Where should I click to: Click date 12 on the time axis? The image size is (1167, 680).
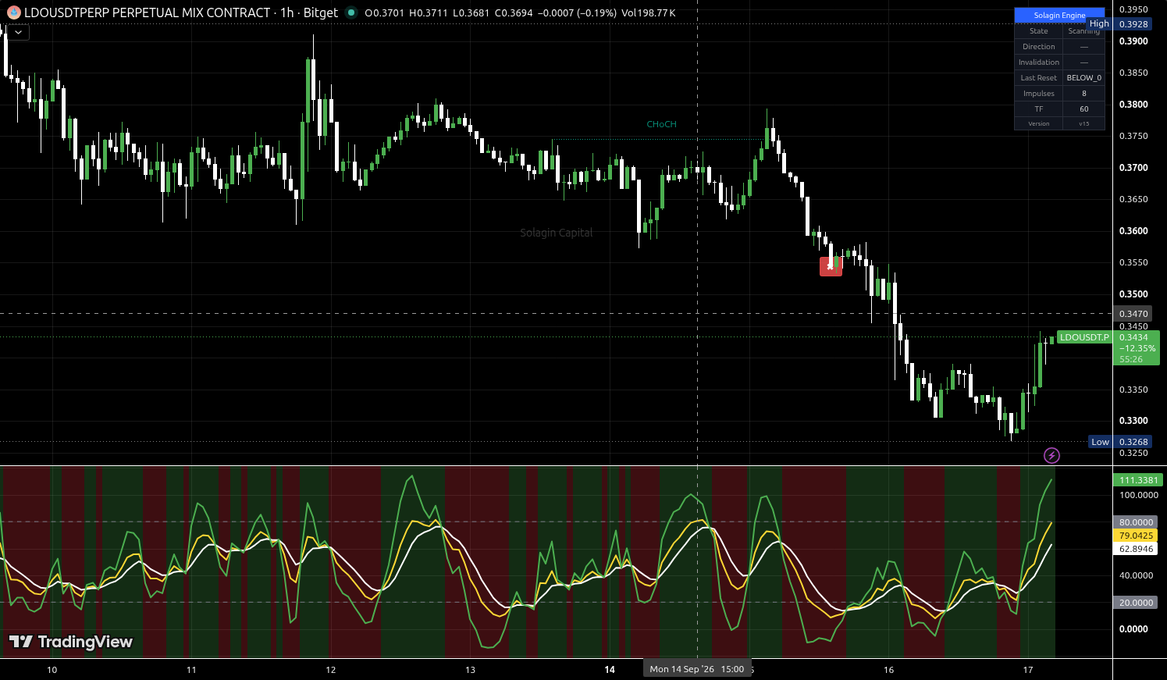[331, 670]
